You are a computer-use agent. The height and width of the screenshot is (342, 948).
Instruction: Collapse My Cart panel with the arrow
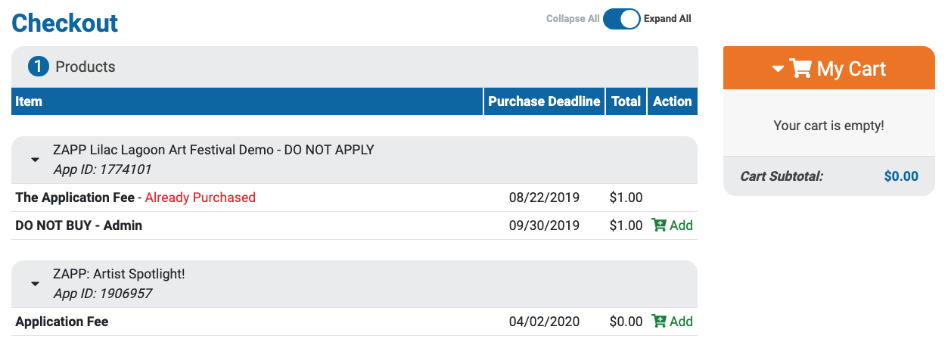pos(778,69)
